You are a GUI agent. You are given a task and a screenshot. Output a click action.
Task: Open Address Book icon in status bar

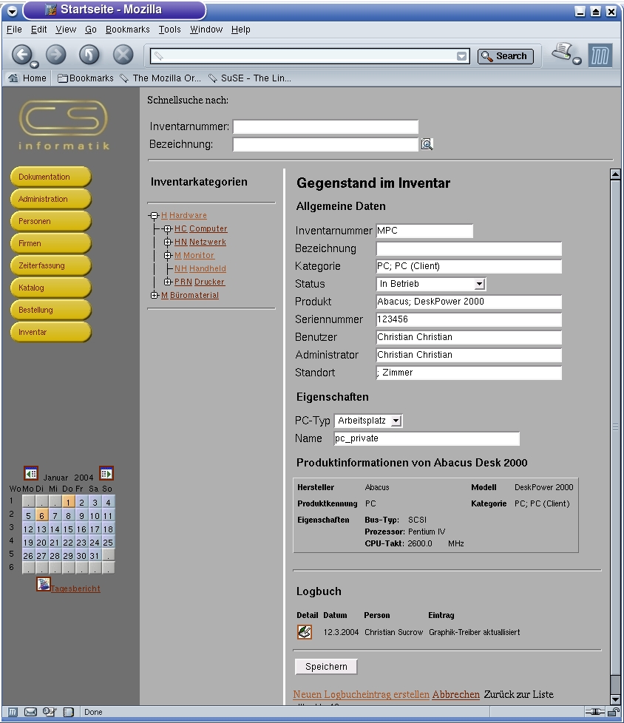pos(68,712)
